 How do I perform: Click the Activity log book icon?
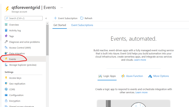[x=6, y=30]
